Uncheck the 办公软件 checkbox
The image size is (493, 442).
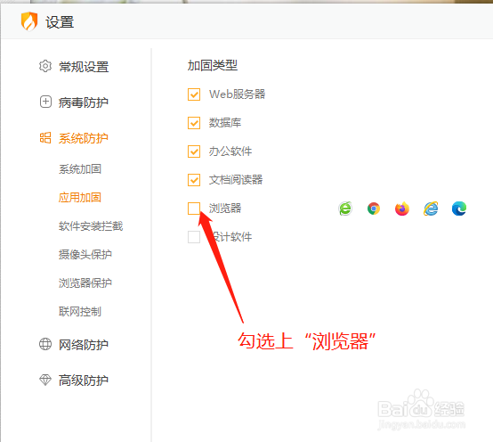(x=194, y=151)
